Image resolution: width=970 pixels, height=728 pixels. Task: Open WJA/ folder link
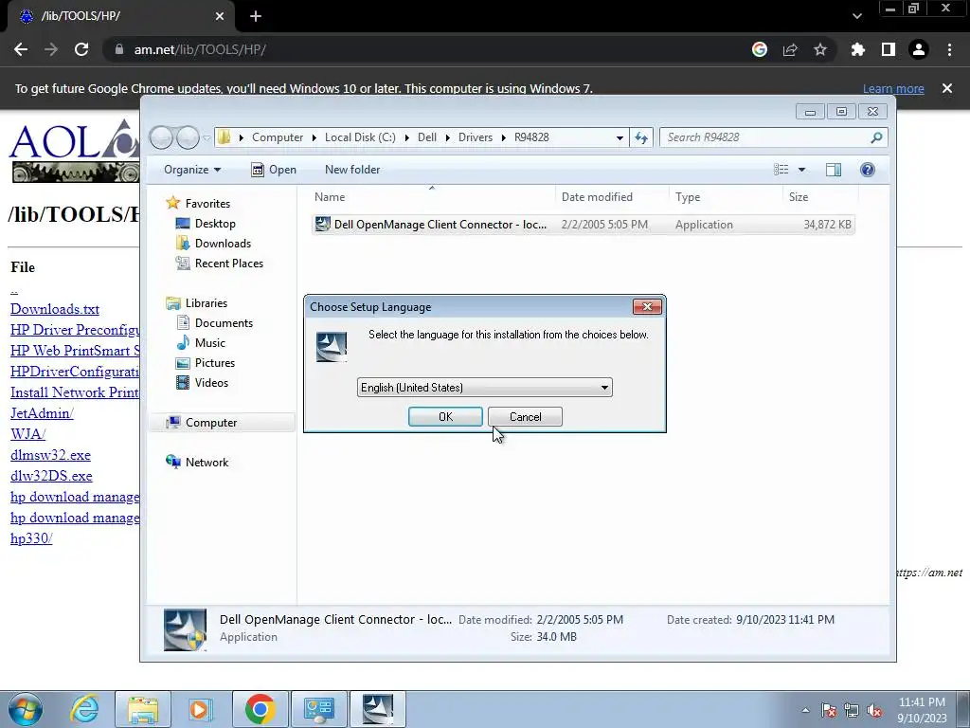(27, 434)
